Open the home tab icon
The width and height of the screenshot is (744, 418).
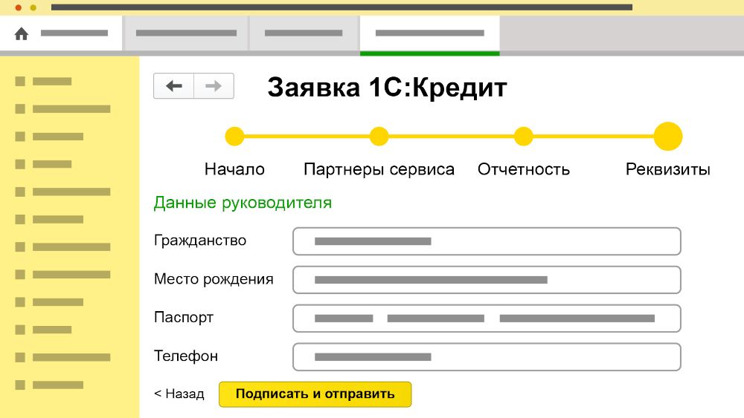click(22, 33)
